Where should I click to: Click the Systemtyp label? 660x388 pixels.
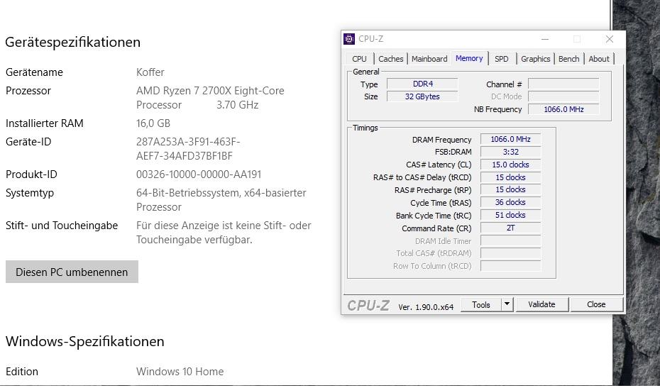click(30, 193)
